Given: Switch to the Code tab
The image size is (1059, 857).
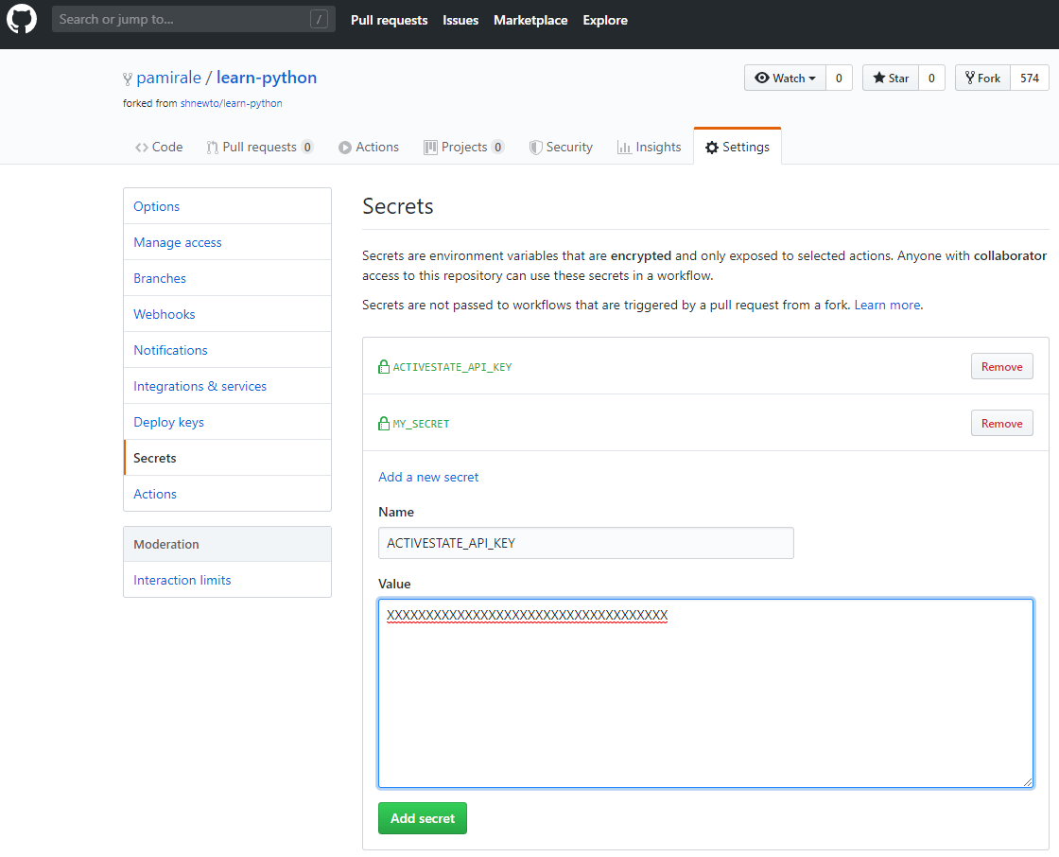Looking at the screenshot, I should [159, 148].
